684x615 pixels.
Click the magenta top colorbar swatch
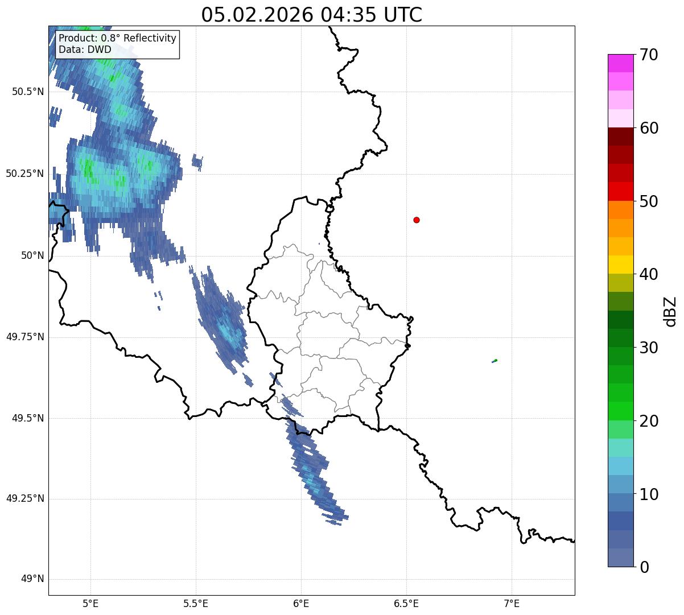tap(620, 63)
